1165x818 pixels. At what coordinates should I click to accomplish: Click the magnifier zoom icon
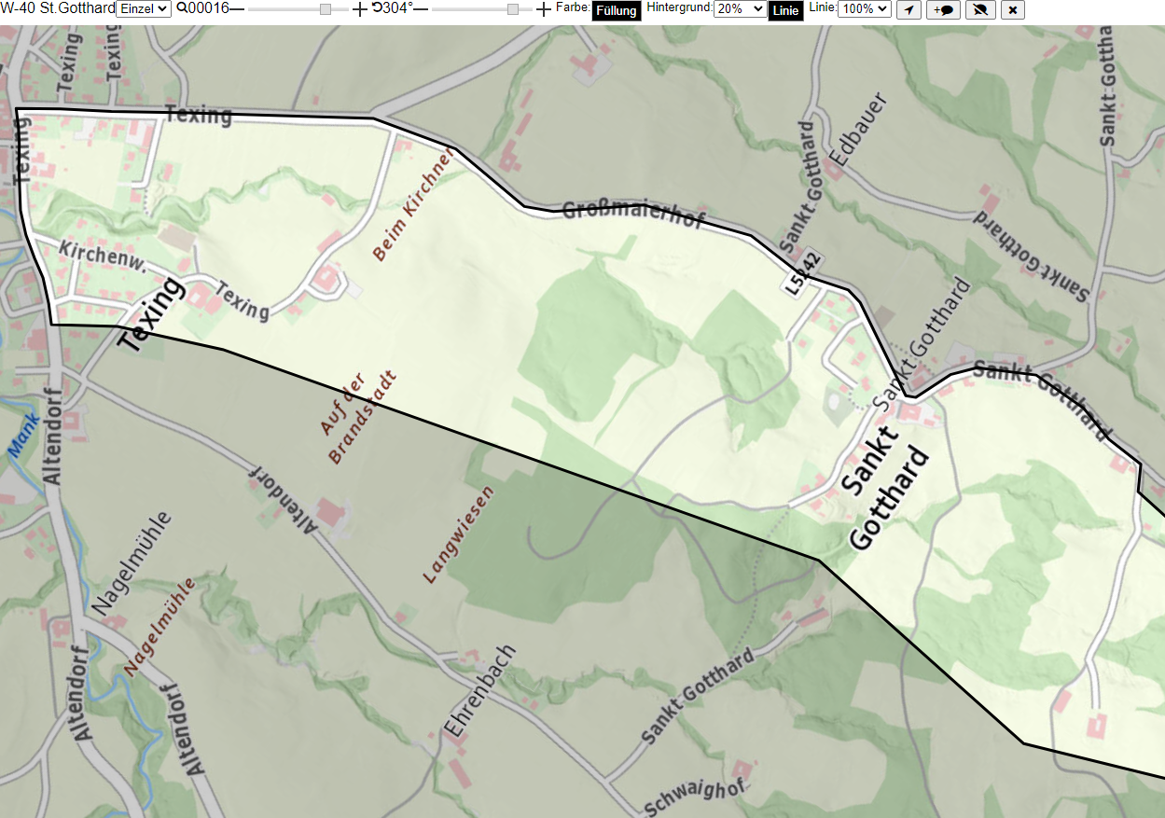coord(181,8)
